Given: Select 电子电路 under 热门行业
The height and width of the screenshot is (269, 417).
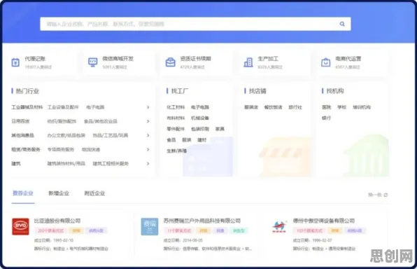Looking at the screenshot, I should click(95, 107).
